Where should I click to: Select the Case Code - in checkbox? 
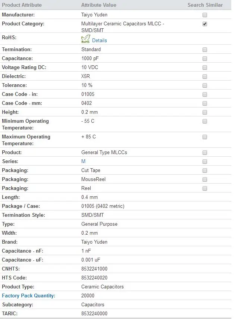click(205, 94)
